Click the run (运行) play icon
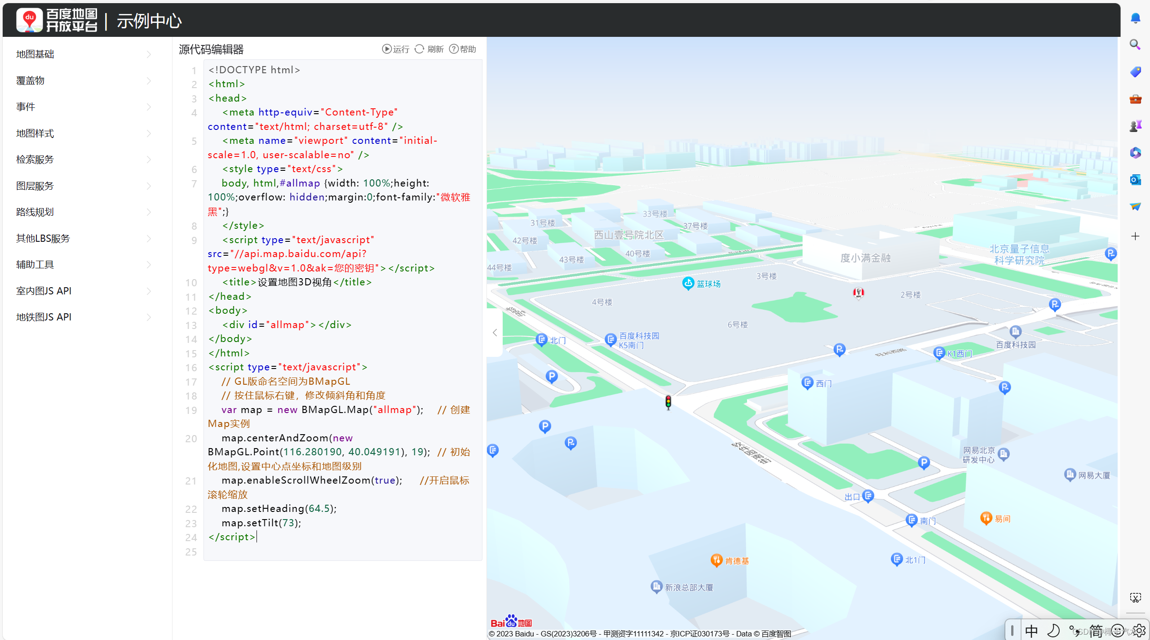The width and height of the screenshot is (1150, 640). 386,49
